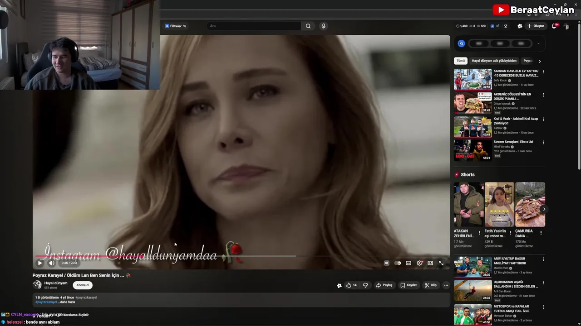Toggle the autoplay switch in player

tap(398, 263)
